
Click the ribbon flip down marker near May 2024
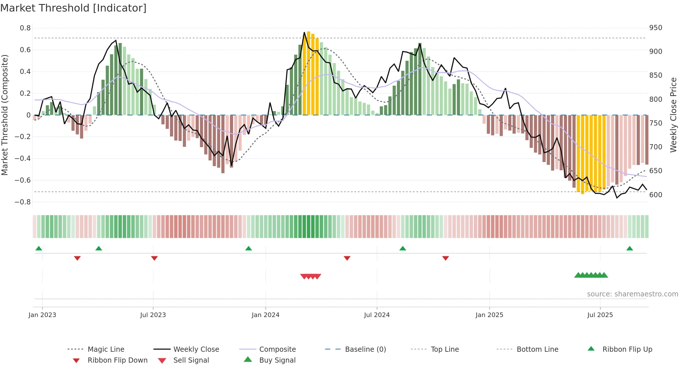pyautogui.click(x=347, y=258)
